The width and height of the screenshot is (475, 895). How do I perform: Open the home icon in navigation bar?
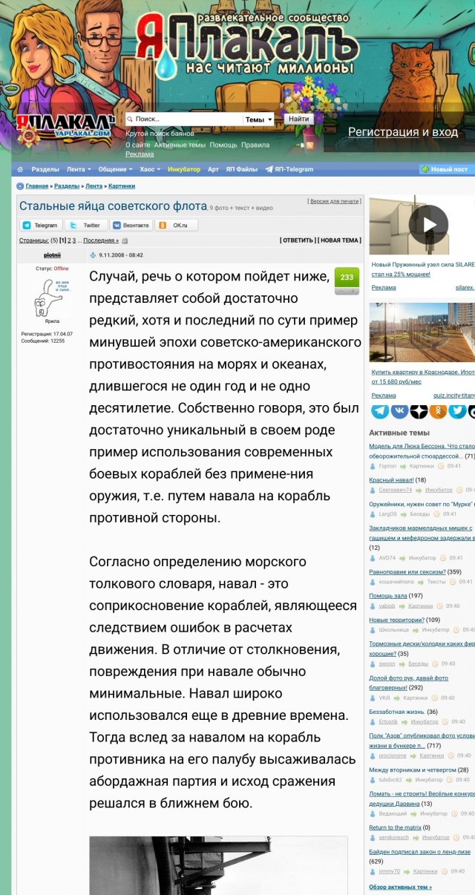20,169
